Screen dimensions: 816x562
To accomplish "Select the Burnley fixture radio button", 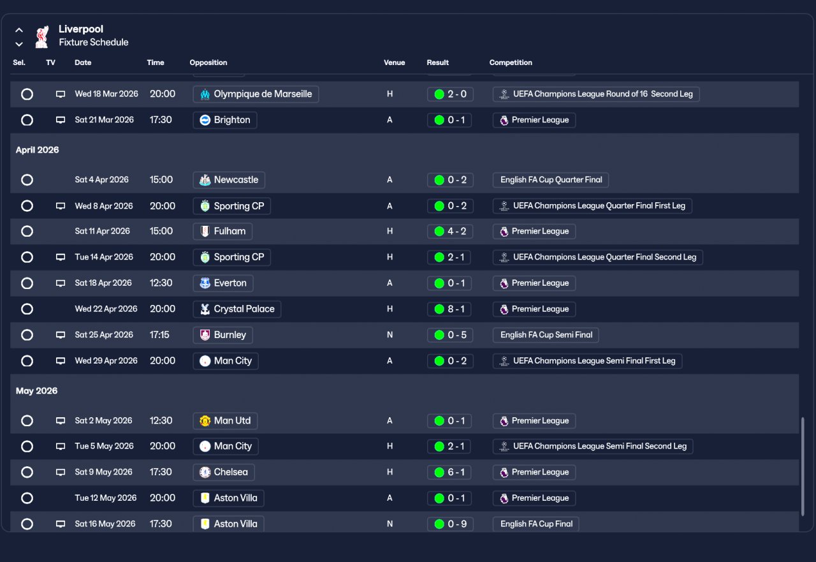I will (x=27, y=335).
